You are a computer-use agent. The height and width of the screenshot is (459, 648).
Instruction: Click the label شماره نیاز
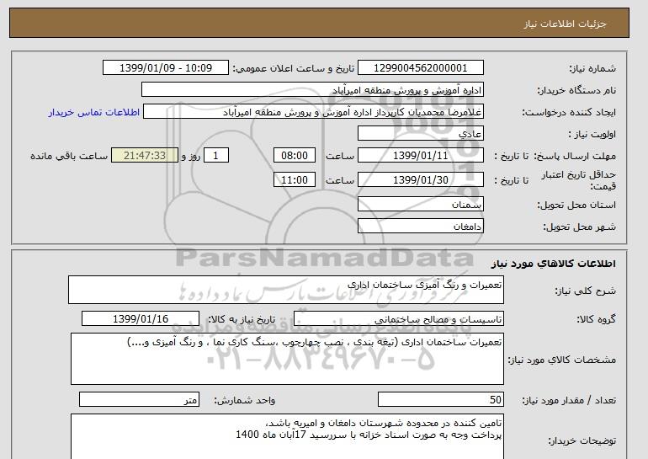(x=592, y=68)
